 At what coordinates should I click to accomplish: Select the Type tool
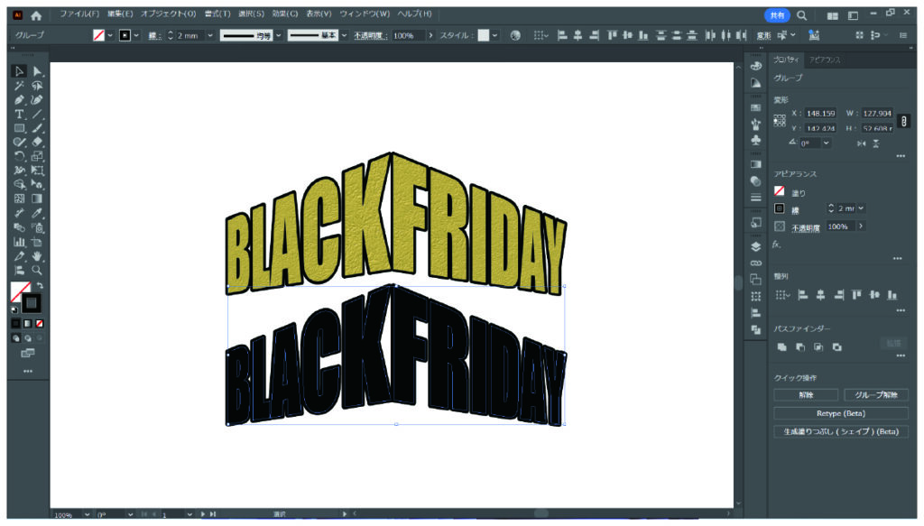[x=19, y=115]
